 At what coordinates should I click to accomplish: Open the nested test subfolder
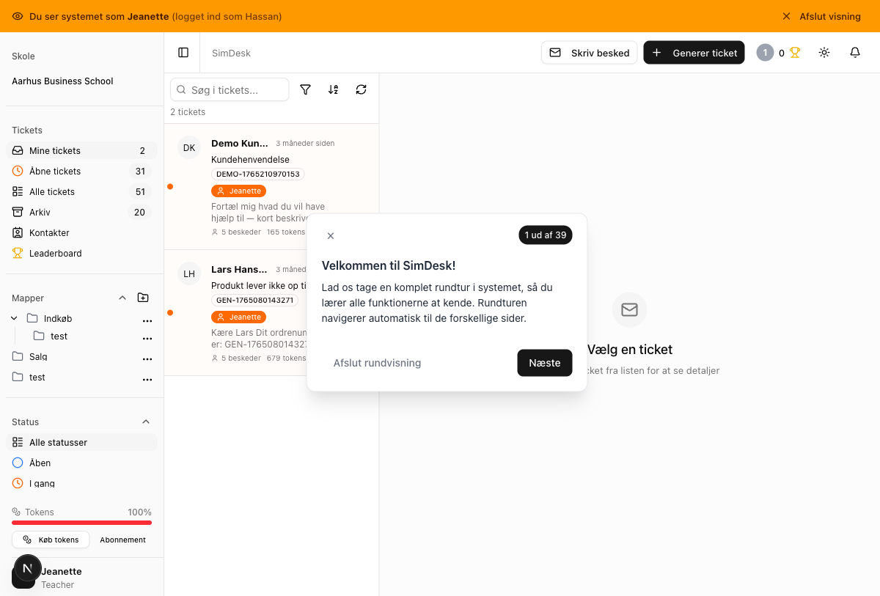coord(59,336)
